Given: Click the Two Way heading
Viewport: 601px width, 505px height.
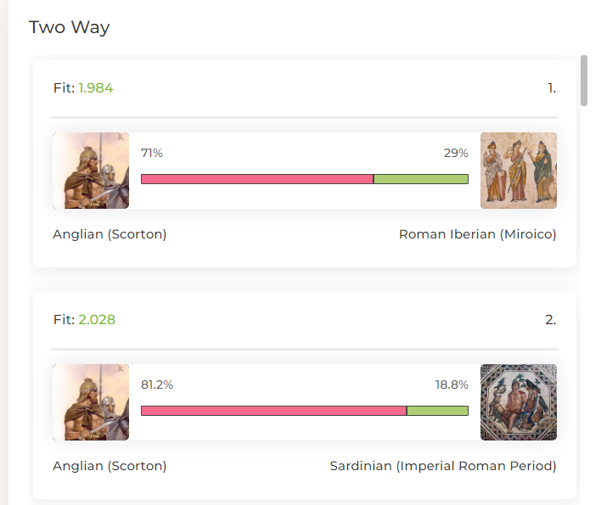Looking at the screenshot, I should point(70,28).
